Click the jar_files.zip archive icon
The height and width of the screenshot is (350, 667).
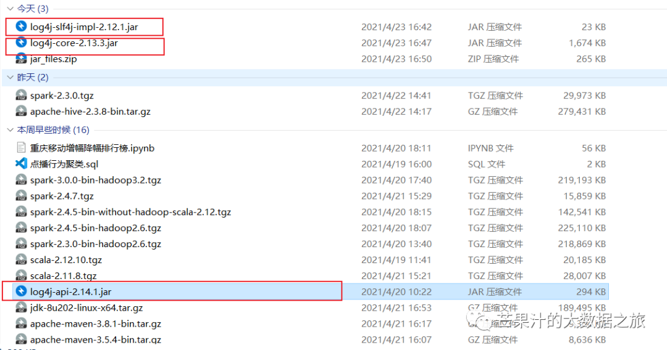click(21, 59)
